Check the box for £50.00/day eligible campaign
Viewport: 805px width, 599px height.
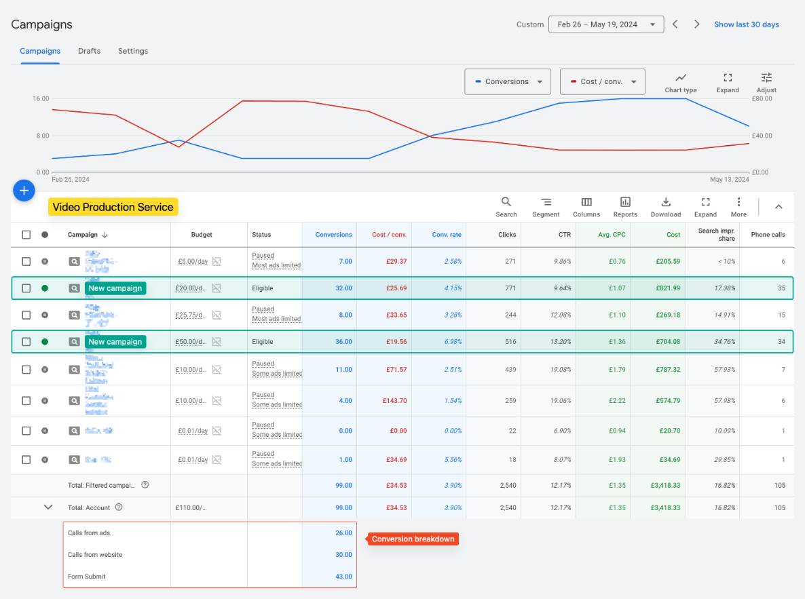pos(26,341)
